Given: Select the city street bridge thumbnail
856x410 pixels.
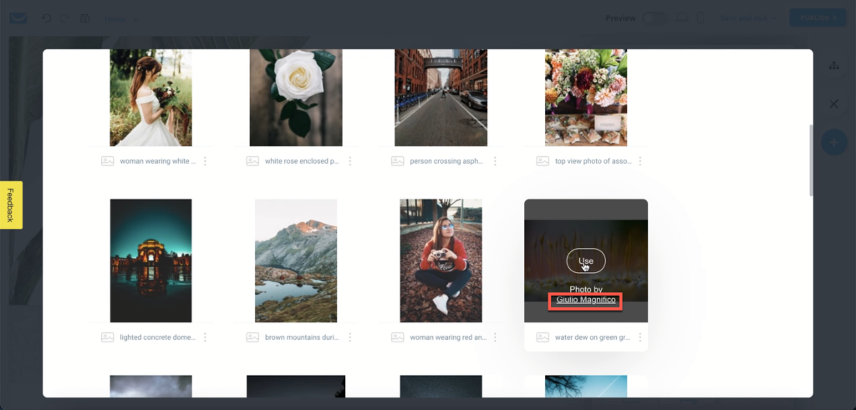Looking at the screenshot, I should (441, 98).
